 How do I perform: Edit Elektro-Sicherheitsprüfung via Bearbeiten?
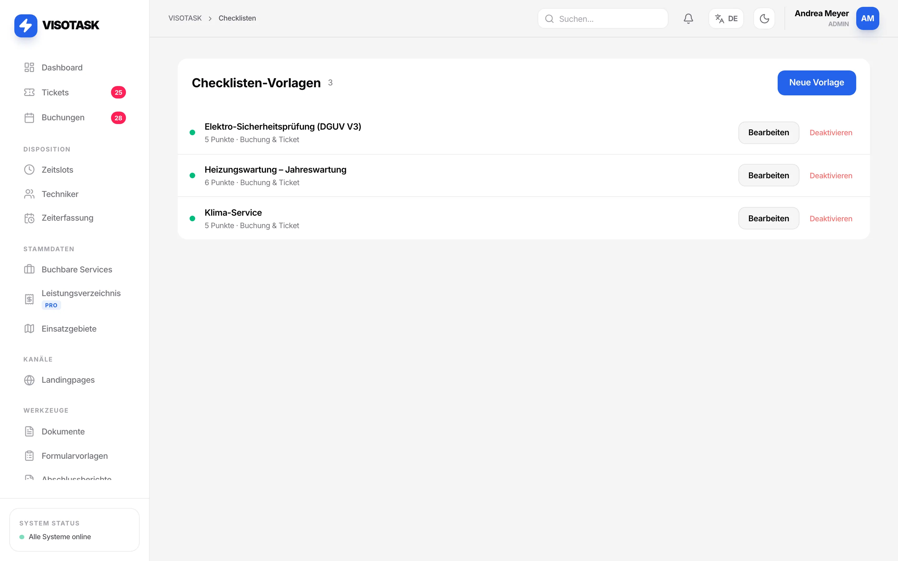coord(769,132)
